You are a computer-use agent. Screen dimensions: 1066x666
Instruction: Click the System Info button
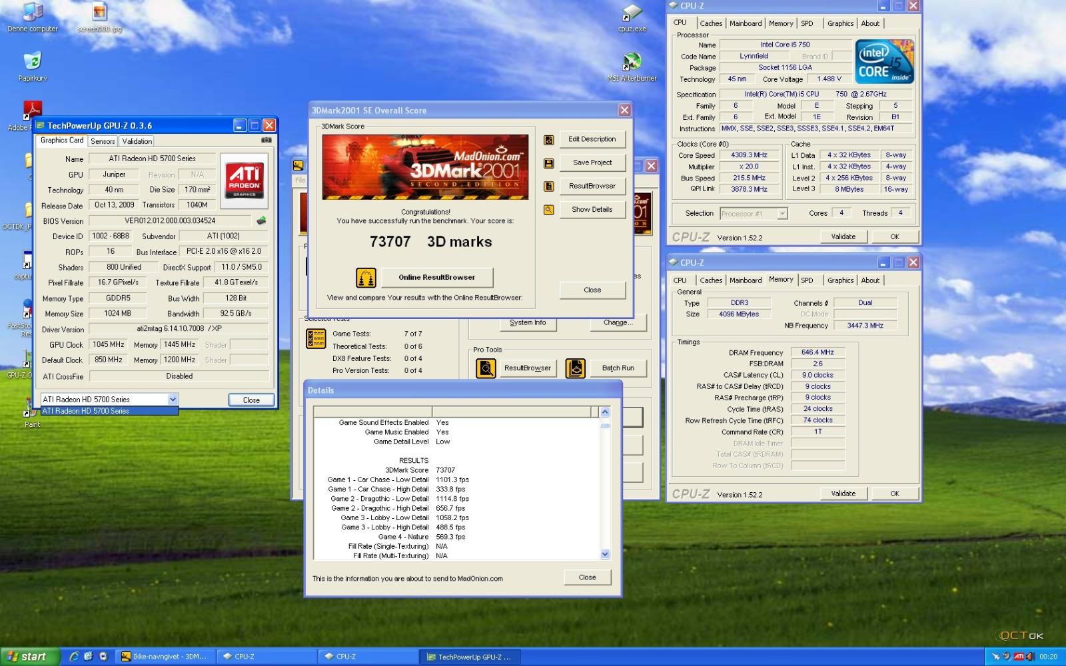[528, 323]
